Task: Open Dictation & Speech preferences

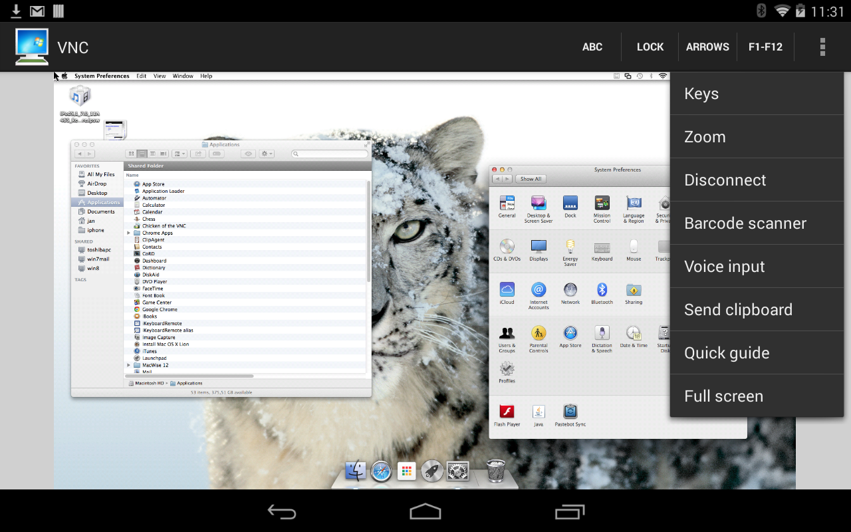Action: tap(602, 338)
